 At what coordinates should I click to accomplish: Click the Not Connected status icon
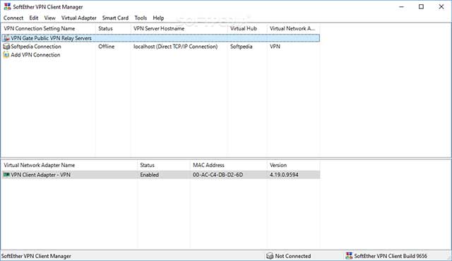[x=270, y=256]
